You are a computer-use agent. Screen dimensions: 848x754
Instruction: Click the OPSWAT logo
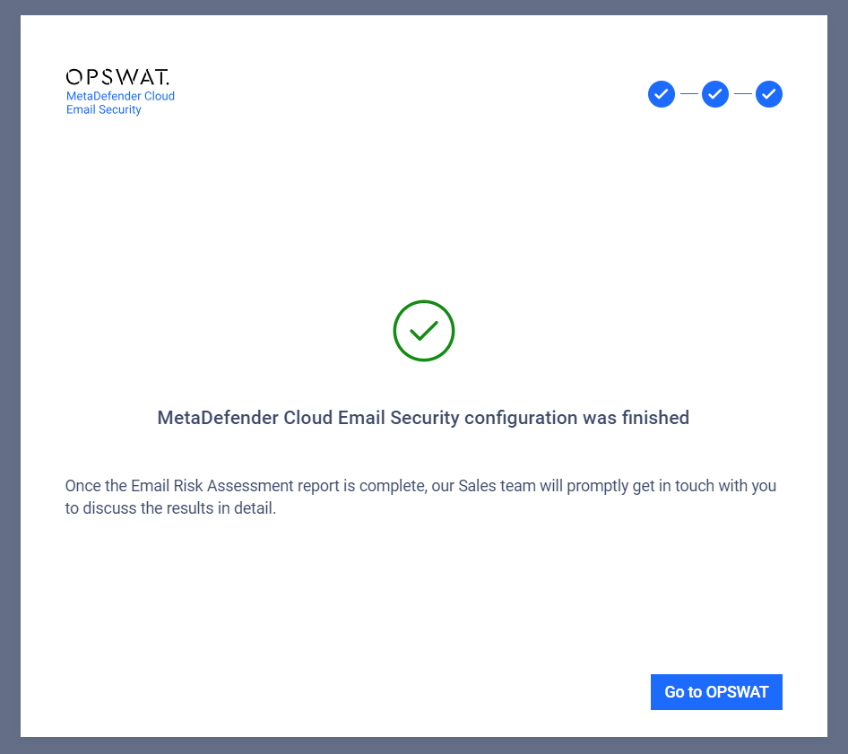click(117, 77)
